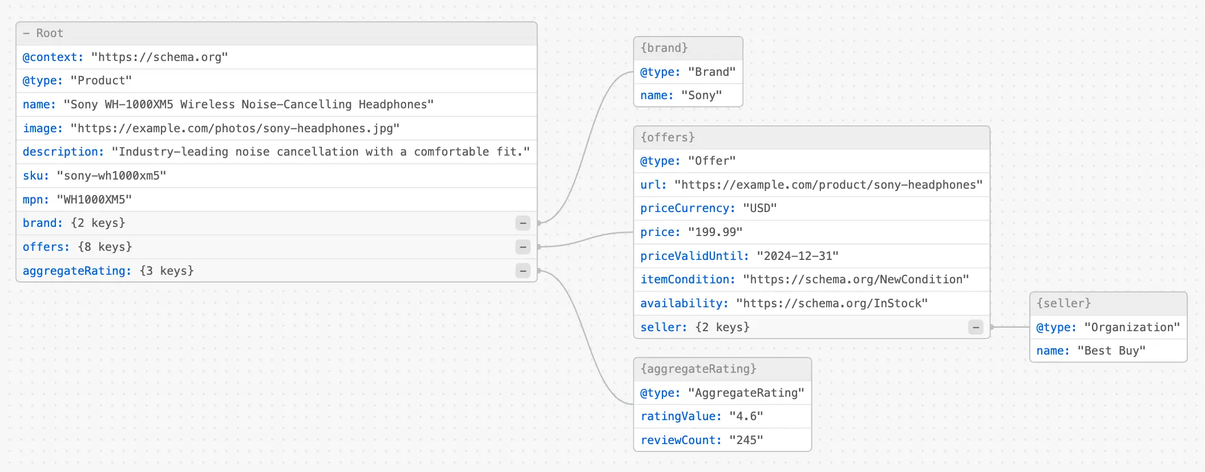Collapse the Root node with minus icon

(26, 34)
